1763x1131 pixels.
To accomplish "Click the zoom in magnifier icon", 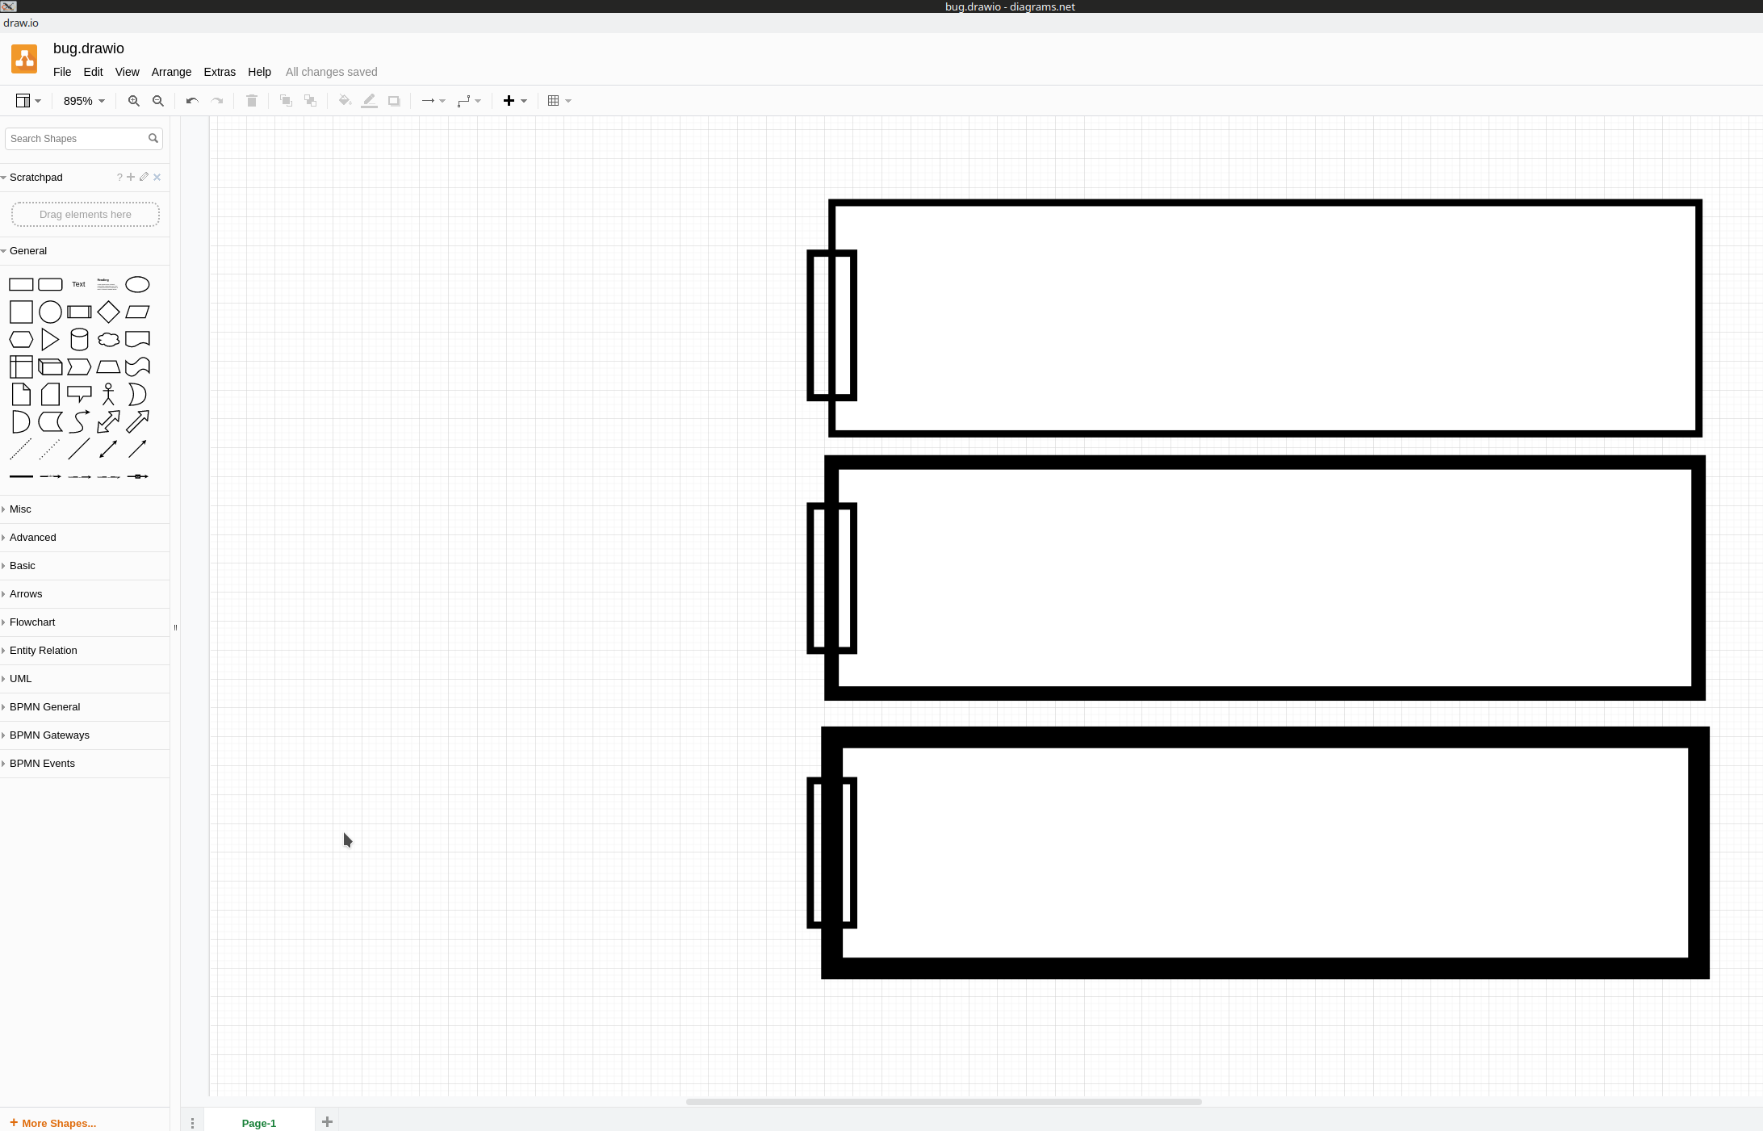I will 133,101.
